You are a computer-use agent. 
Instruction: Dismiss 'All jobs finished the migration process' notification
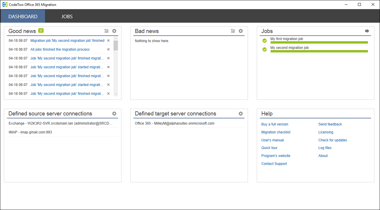coord(108,49)
